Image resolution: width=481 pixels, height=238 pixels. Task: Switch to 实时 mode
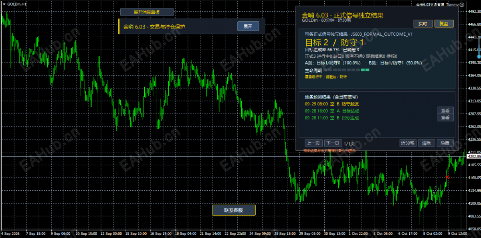click(x=423, y=24)
